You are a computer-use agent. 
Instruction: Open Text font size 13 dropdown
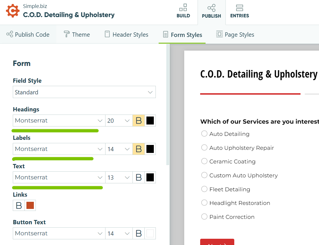point(119,178)
